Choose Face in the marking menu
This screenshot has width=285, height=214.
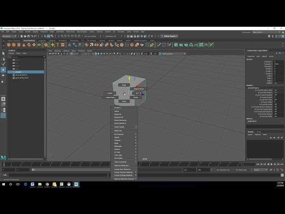[x=124, y=101]
